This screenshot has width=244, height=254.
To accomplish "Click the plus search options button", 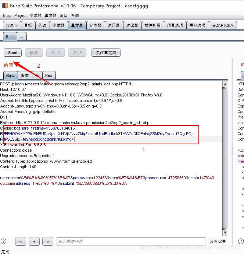I will pos(34,241).
